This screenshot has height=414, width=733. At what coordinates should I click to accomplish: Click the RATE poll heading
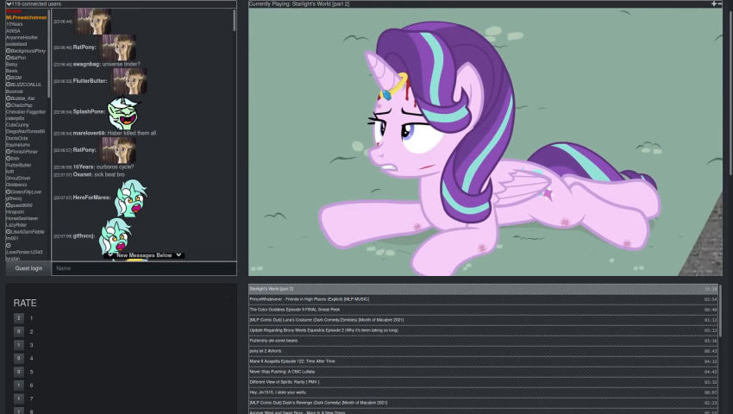click(25, 303)
